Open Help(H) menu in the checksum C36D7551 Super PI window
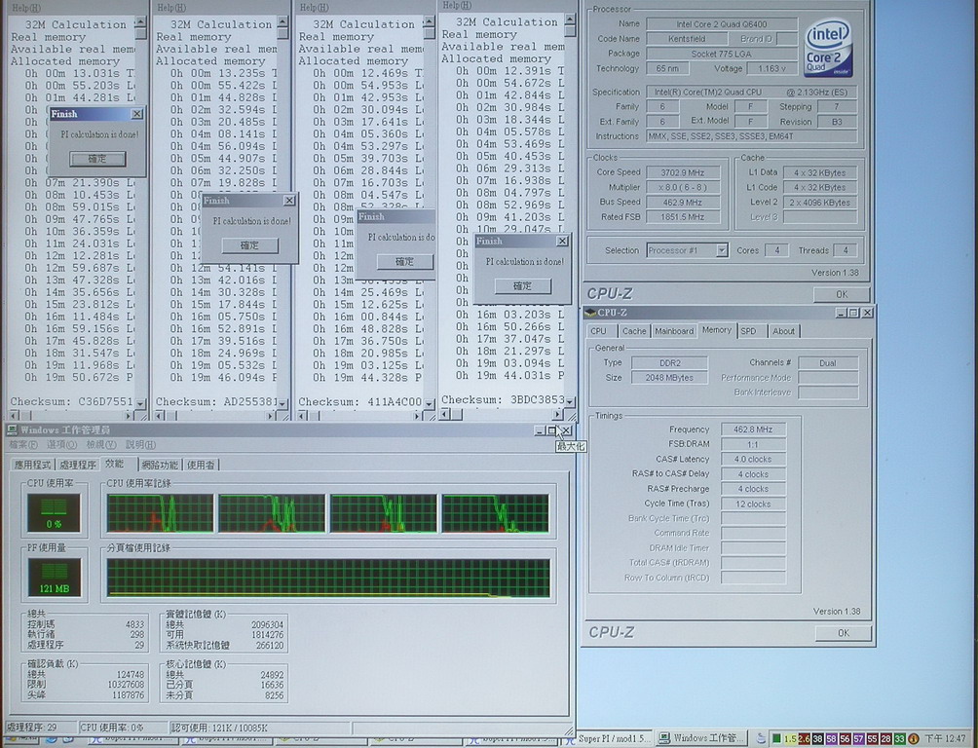 pyautogui.click(x=27, y=8)
